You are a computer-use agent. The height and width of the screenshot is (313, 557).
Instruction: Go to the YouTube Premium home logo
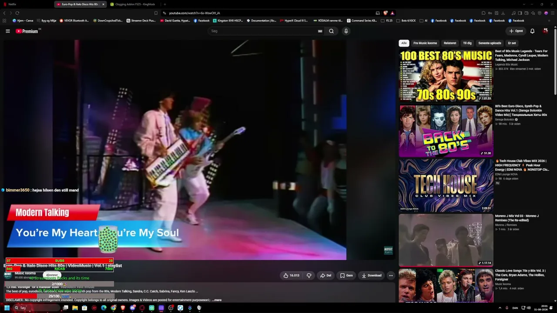click(27, 31)
